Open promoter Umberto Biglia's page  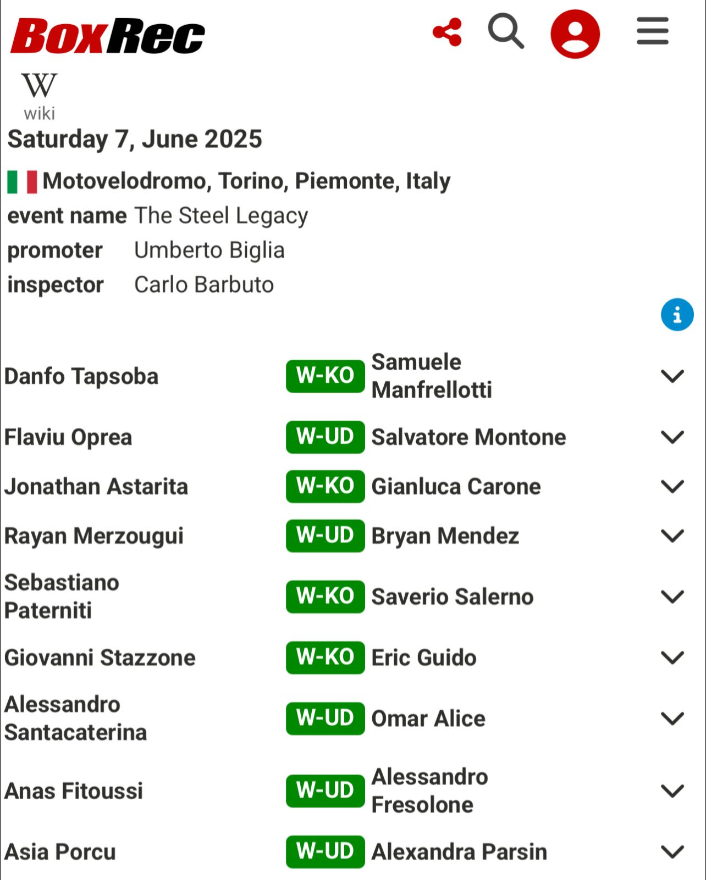click(x=209, y=250)
